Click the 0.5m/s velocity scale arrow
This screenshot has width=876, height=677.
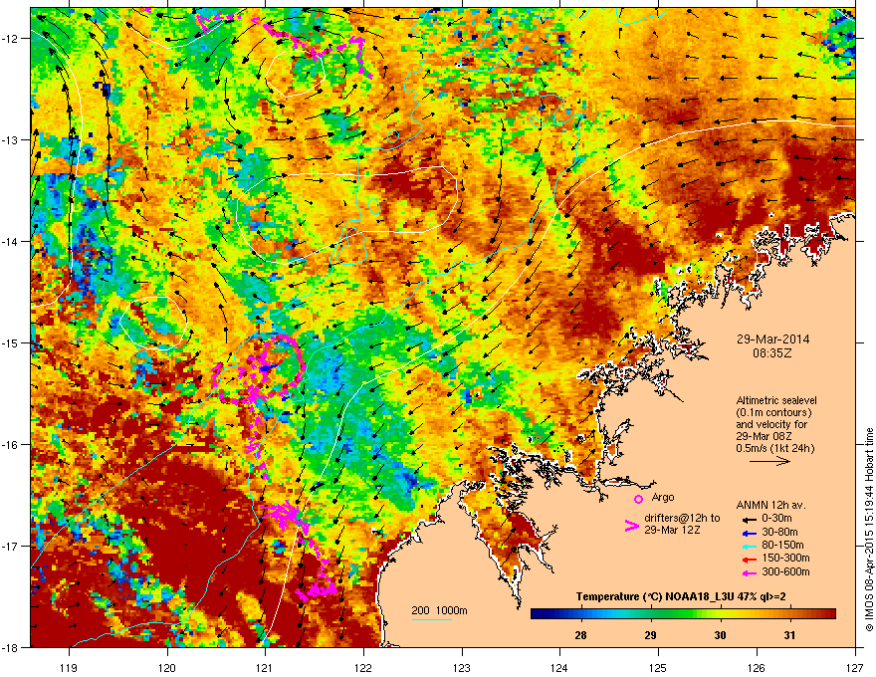[769, 461]
